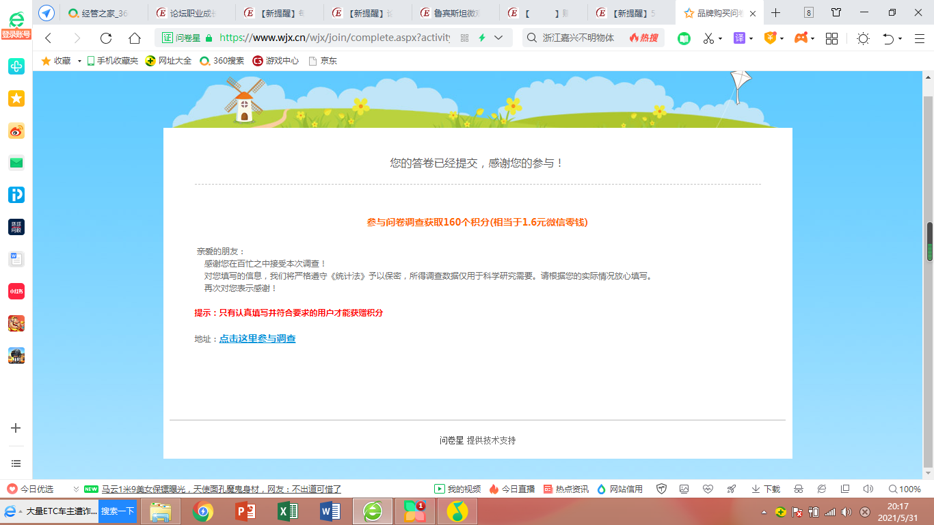Expand the scissors screenshot dropdown arrow
Screen dimensions: 934x525
721,39
